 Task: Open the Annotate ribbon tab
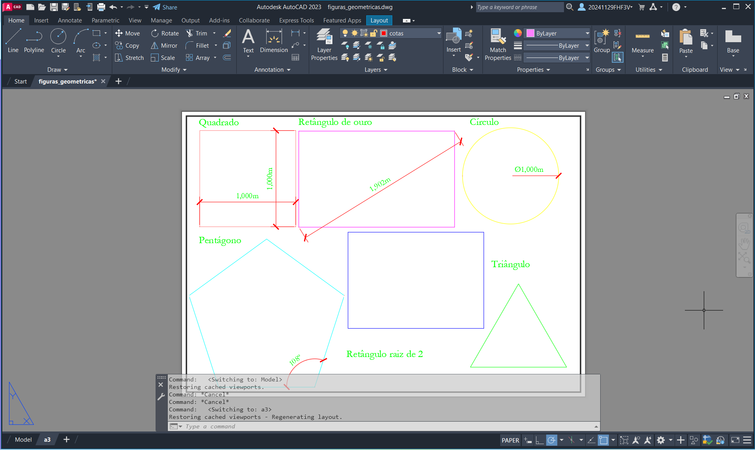70,20
